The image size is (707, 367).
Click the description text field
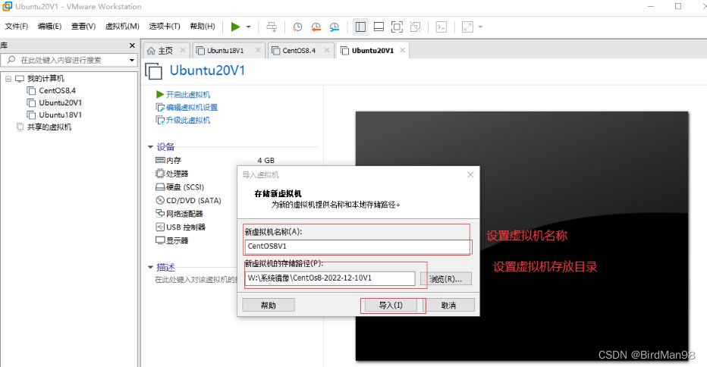(x=196, y=280)
